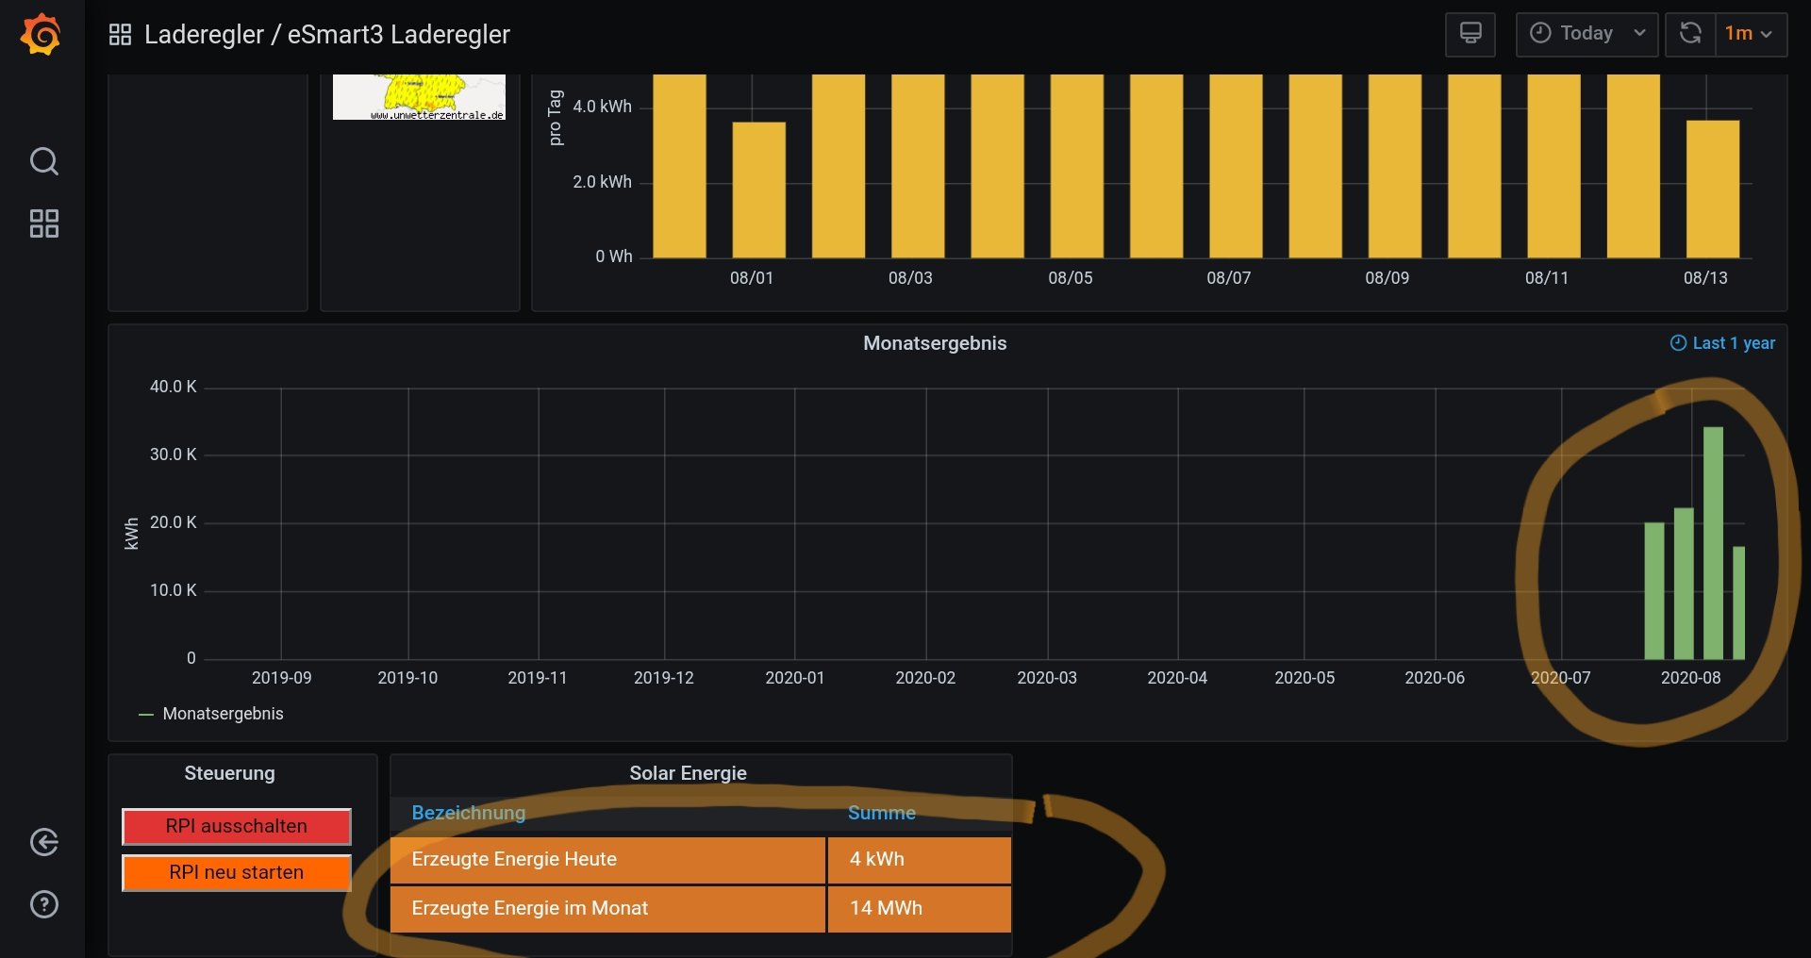The height and width of the screenshot is (958, 1811).
Task: Sort table by the Bezeichnung column header
Action: point(468,813)
